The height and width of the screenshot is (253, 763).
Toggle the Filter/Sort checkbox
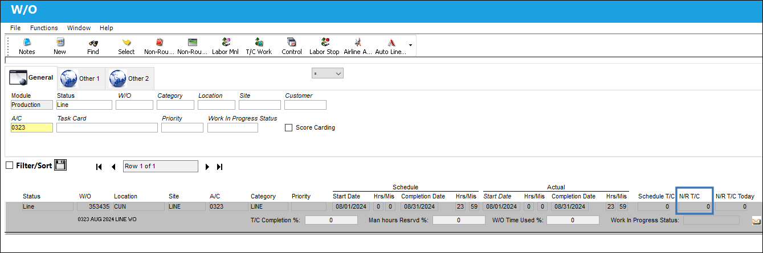point(9,165)
